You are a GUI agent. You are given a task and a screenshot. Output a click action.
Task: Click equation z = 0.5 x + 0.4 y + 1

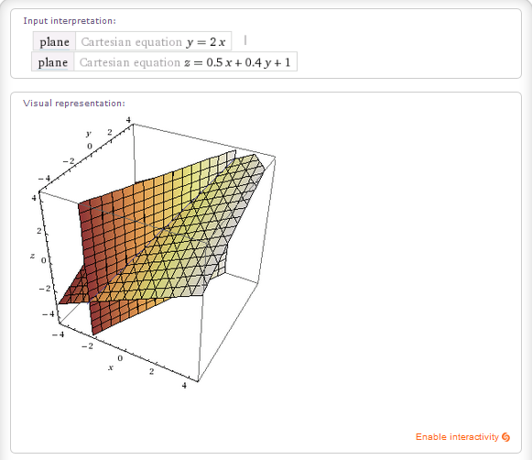pos(237,62)
